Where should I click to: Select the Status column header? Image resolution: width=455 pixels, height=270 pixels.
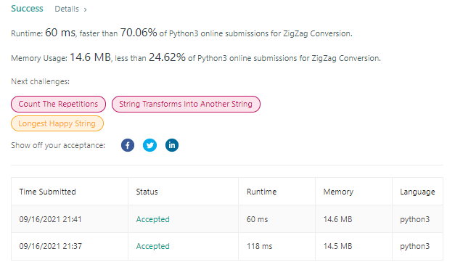click(147, 192)
